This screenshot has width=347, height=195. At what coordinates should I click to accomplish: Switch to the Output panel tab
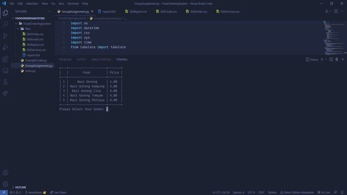coord(81,60)
